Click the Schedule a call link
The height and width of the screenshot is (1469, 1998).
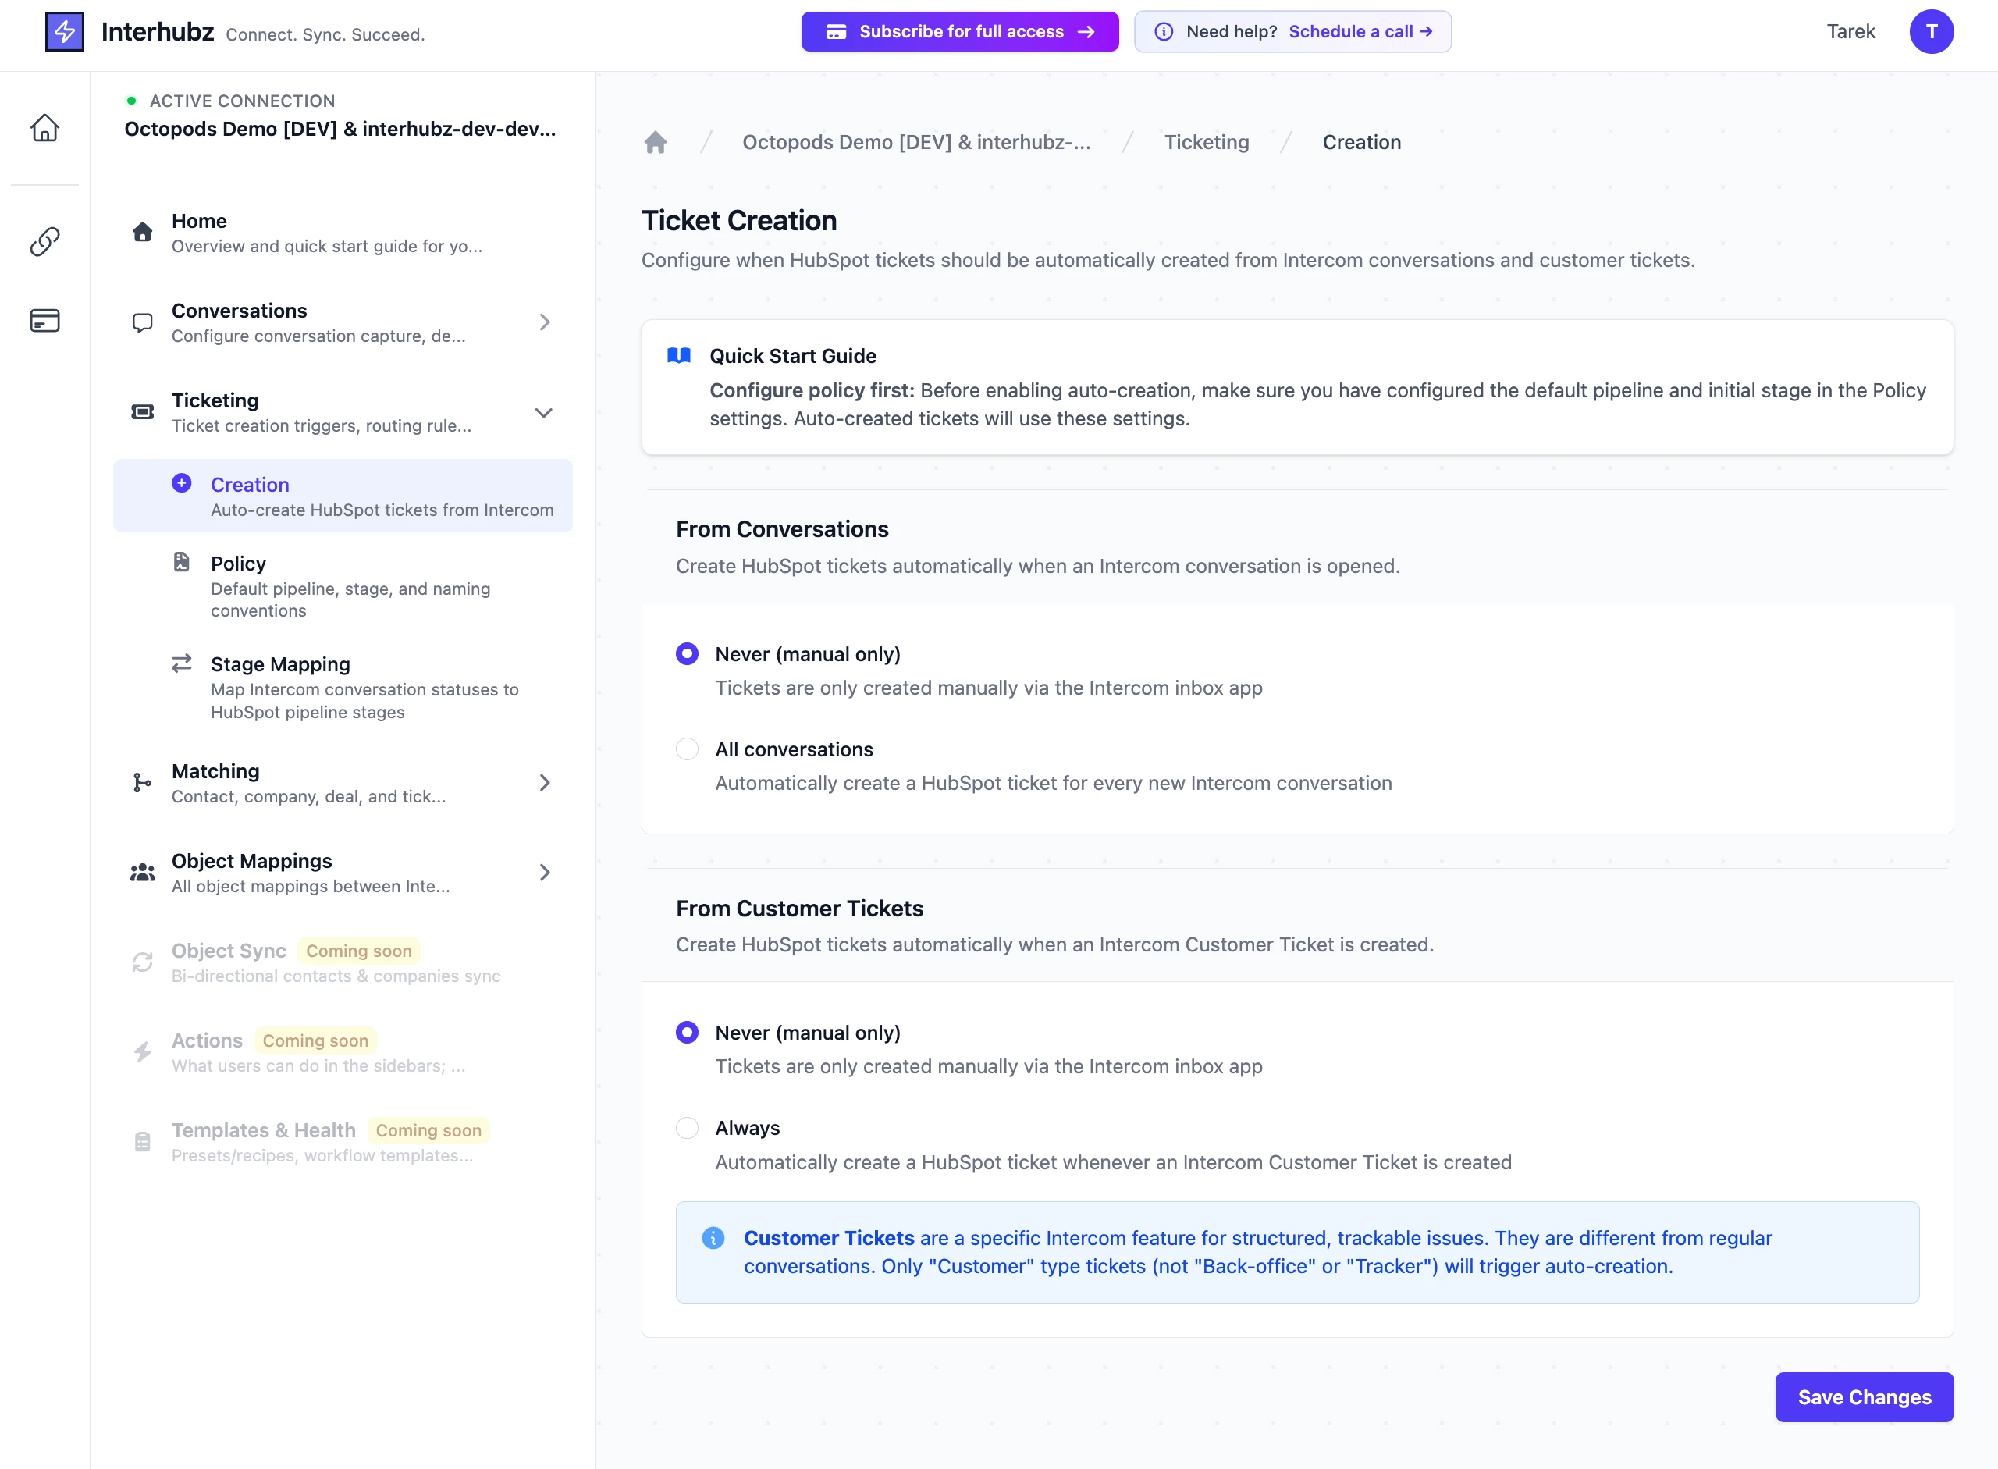(1360, 32)
